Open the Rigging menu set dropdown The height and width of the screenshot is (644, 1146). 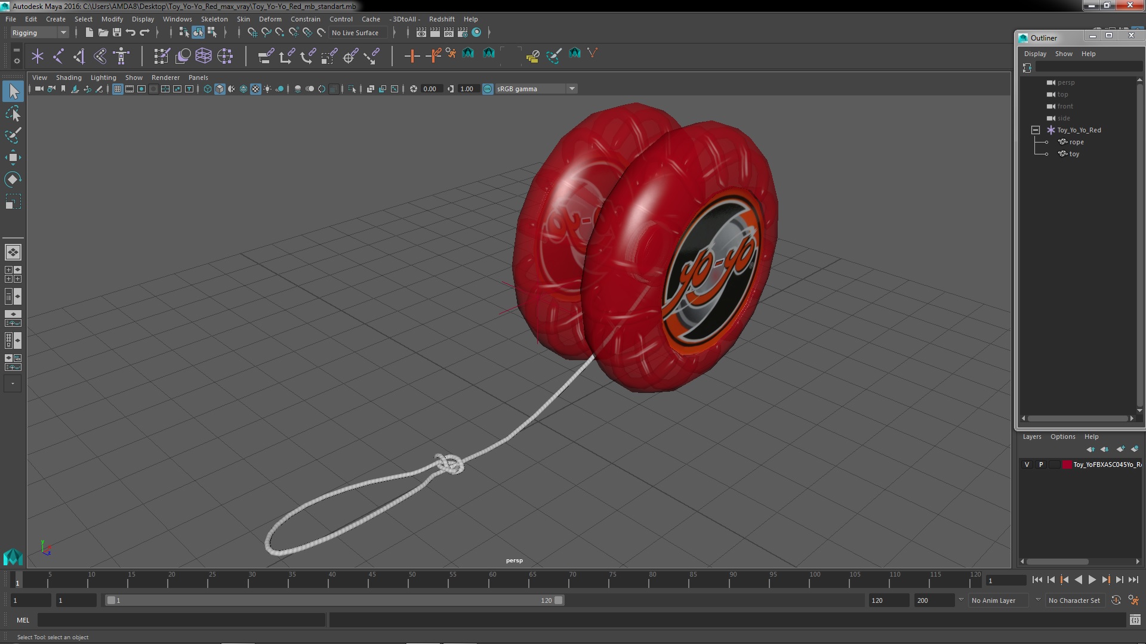63,33
